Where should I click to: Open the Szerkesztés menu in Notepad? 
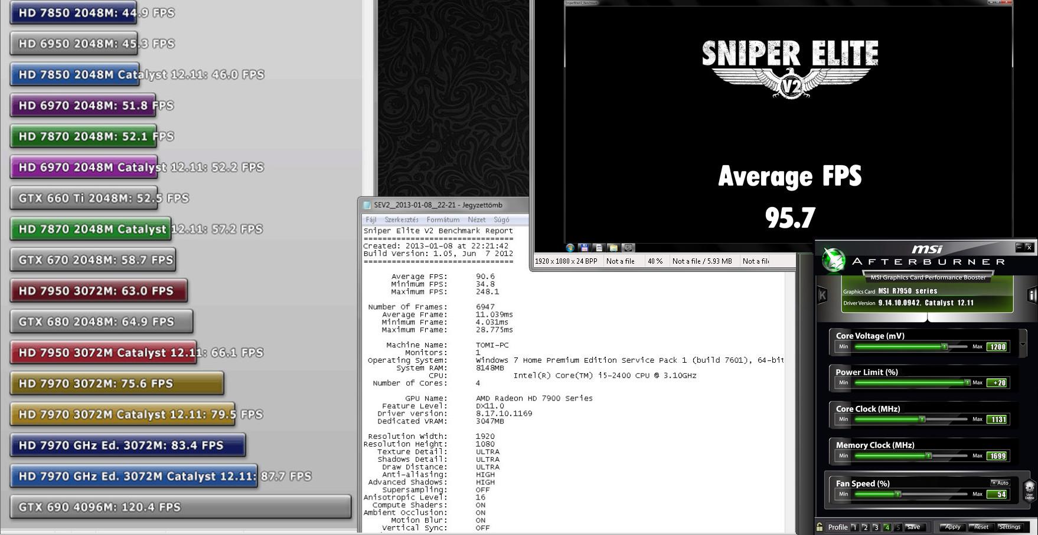(x=402, y=219)
